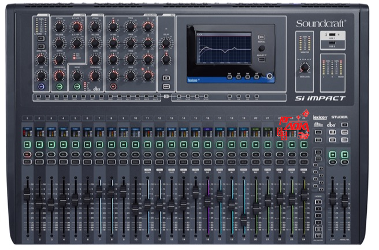Toggle channel 12 green ON button
This screenshot has height=250, width=379.
click(160, 143)
